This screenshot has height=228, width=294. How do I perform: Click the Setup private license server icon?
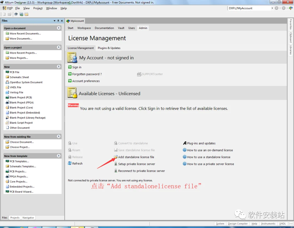(116, 164)
